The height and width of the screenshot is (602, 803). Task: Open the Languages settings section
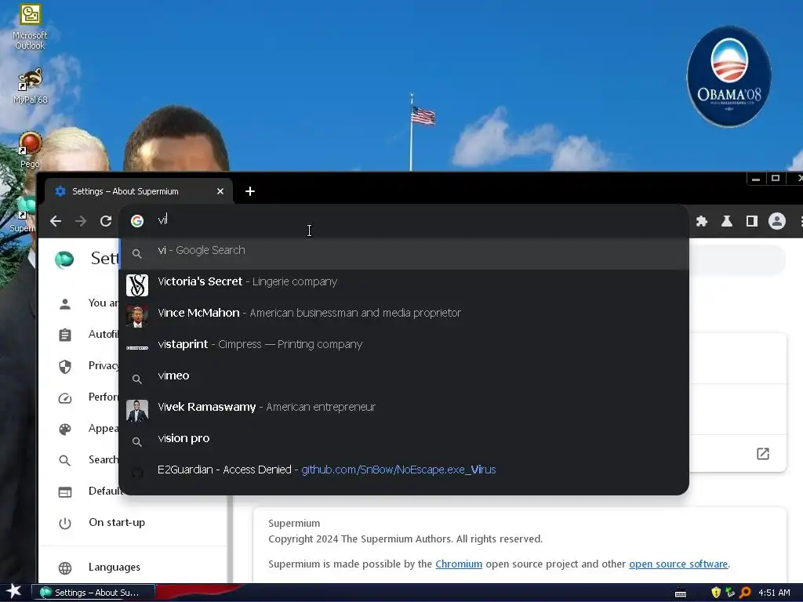point(114,568)
